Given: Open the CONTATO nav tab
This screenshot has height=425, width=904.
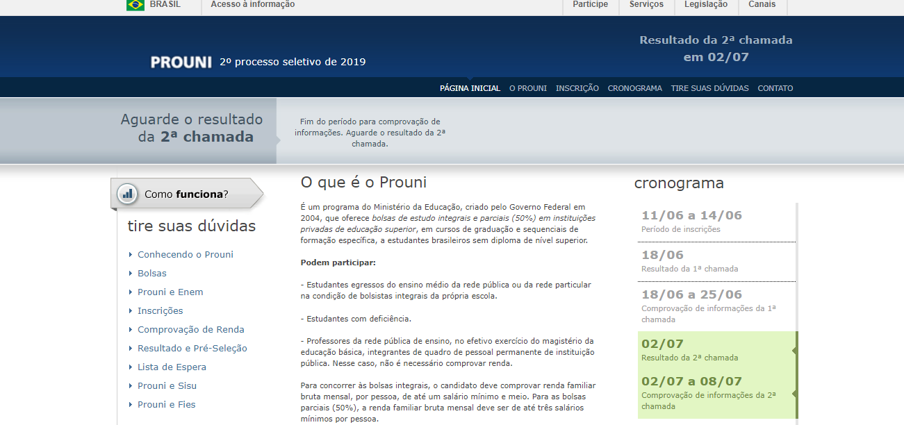Looking at the screenshot, I should (775, 88).
